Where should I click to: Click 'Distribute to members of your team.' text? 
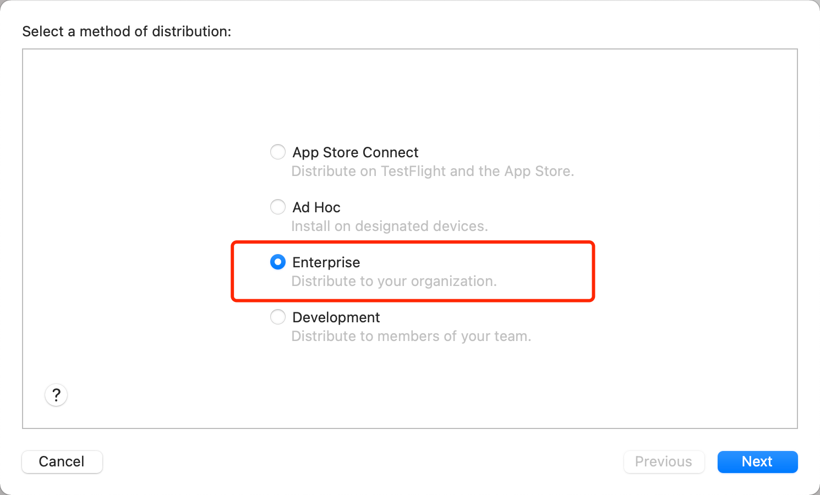(411, 336)
